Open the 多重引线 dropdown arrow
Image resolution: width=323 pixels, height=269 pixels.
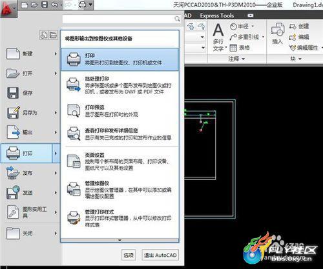(x=263, y=37)
